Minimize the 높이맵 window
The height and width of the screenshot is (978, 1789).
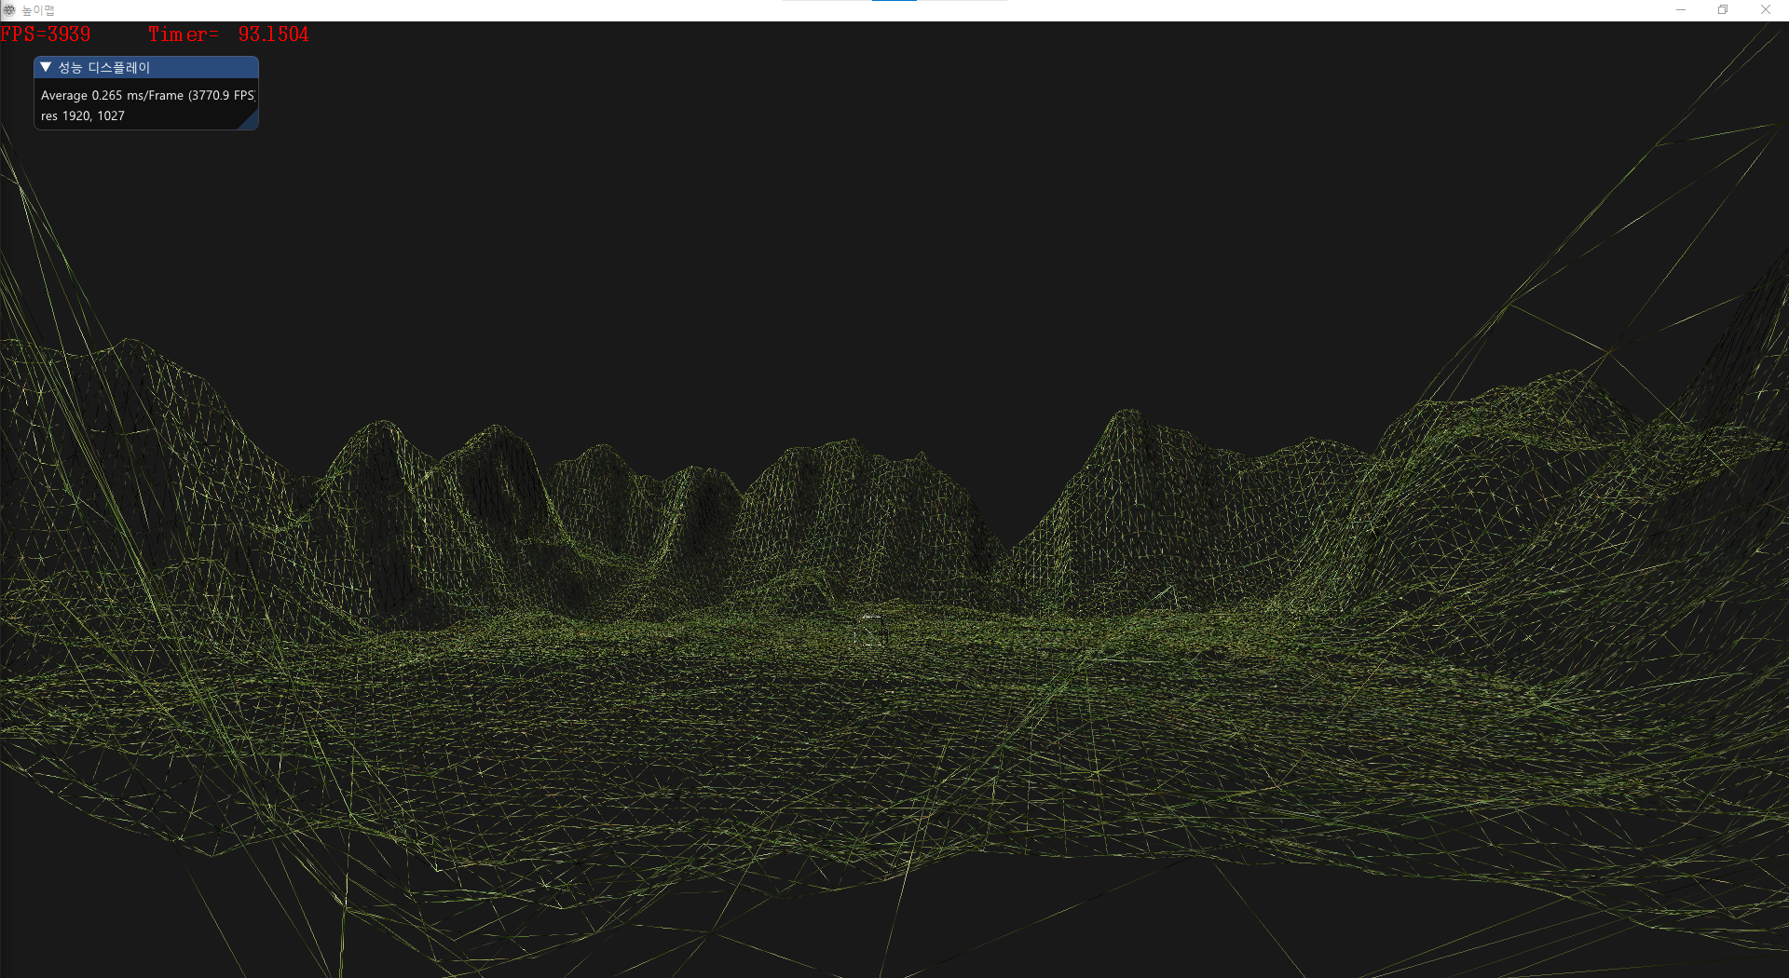pos(1681,10)
